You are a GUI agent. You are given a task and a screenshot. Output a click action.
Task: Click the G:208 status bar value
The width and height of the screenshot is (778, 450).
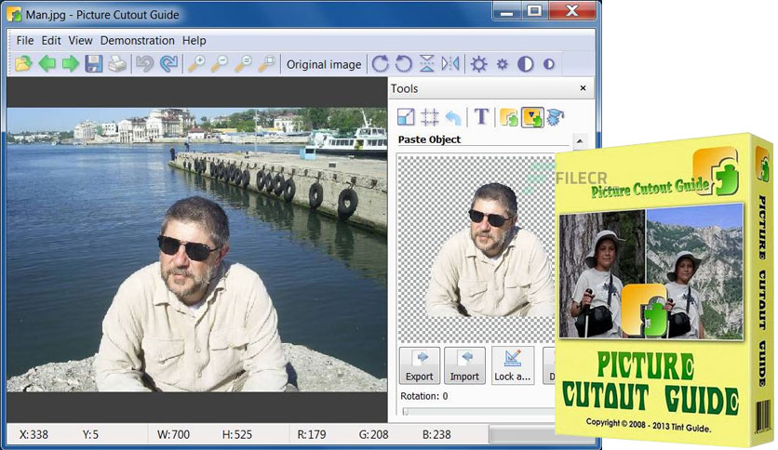click(x=373, y=435)
